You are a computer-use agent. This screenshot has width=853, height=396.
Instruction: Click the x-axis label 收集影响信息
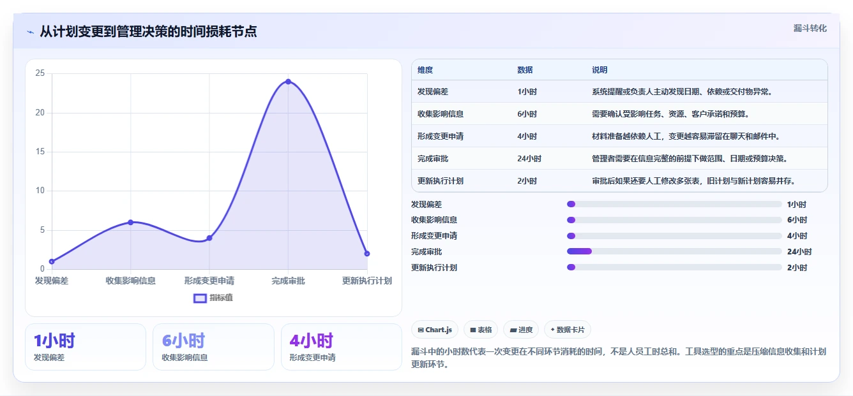coord(130,281)
